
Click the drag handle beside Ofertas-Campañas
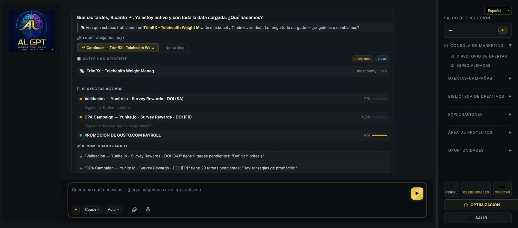point(445,78)
